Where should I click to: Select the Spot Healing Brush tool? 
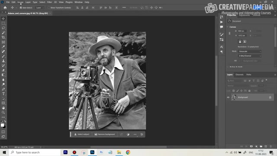[x=3, y=52]
